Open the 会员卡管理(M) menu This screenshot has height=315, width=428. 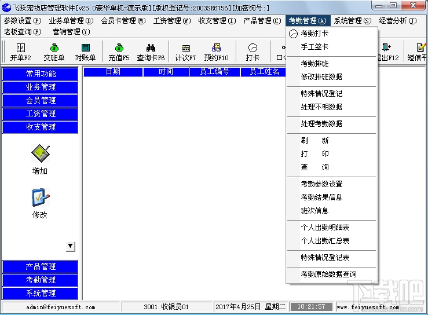[123, 21]
